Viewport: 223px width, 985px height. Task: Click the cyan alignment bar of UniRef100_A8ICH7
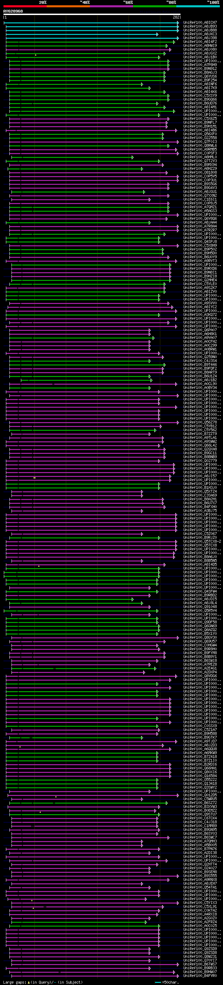[92, 23]
